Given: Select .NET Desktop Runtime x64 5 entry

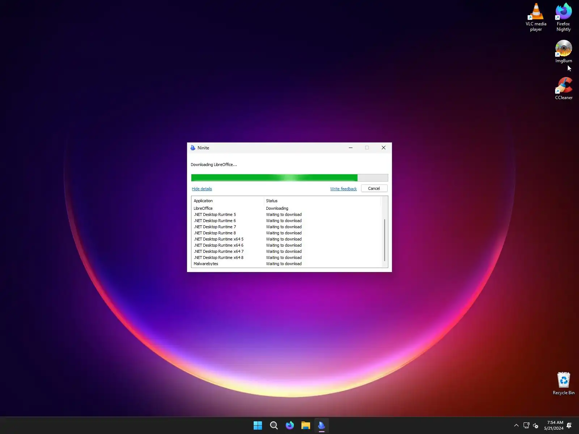Looking at the screenshot, I should coord(286,239).
